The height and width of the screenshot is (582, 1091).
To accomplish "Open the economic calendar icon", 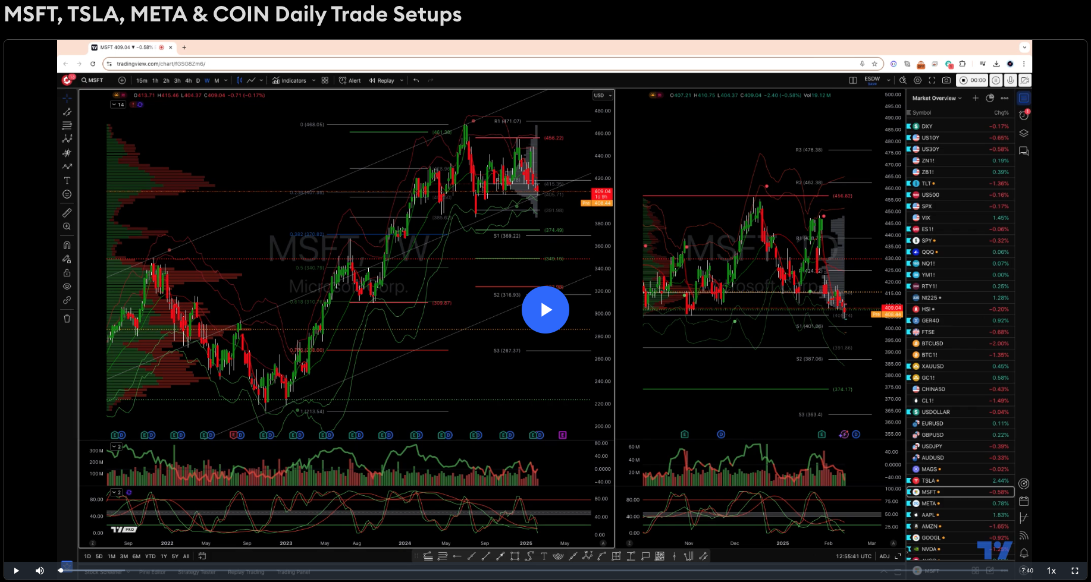I will click(x=1024, y=501).
